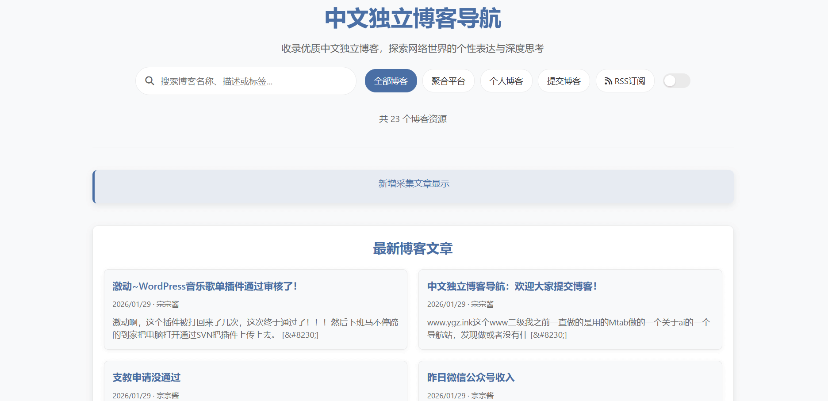Click the excerpt about www.ygz.ink

coord(568,328)
